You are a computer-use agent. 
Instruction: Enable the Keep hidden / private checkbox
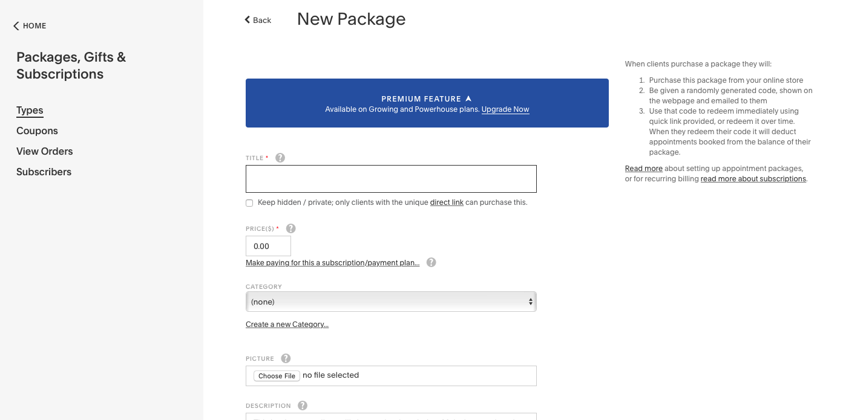pos(249,203)
